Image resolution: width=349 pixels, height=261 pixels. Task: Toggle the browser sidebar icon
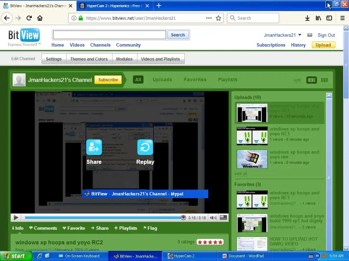329,18
